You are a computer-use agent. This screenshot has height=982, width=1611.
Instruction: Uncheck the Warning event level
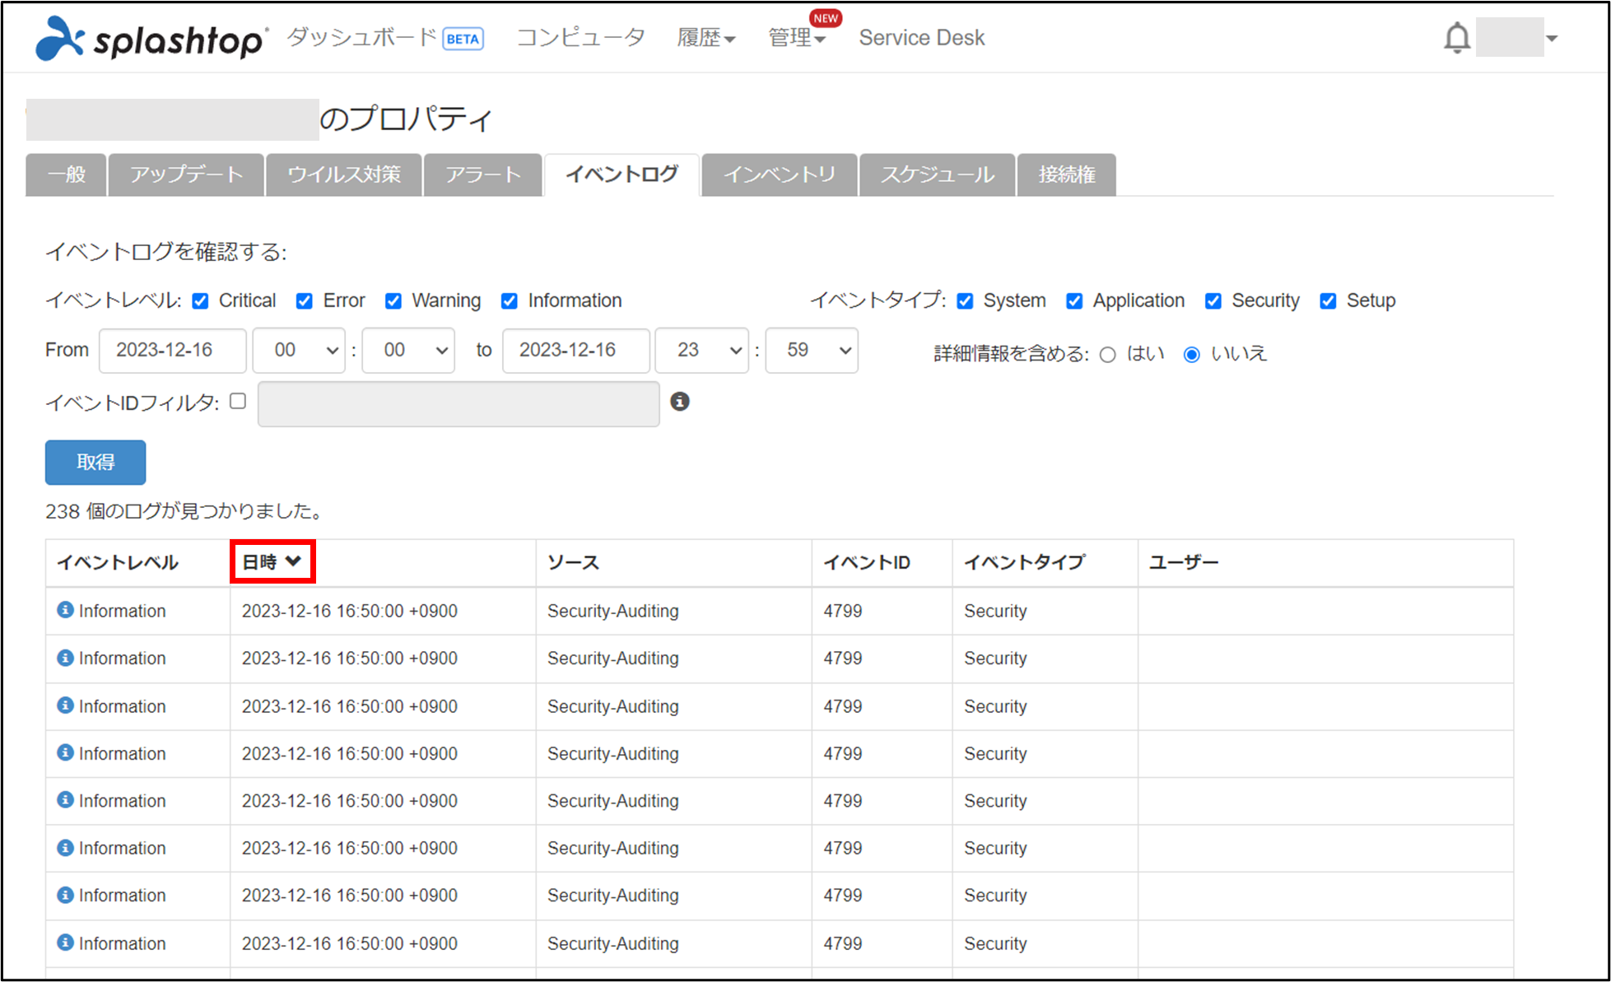coord(393,301)
